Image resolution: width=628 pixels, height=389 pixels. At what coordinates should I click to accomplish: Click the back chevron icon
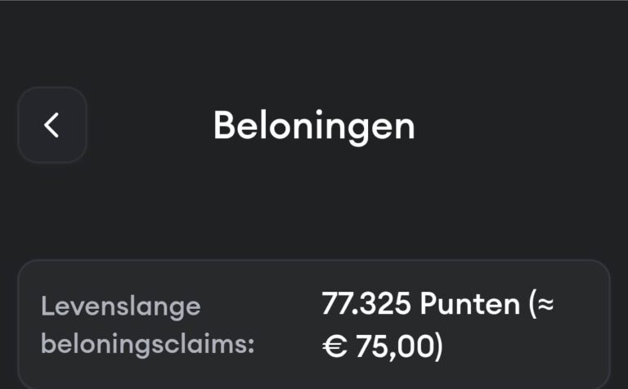52,125
